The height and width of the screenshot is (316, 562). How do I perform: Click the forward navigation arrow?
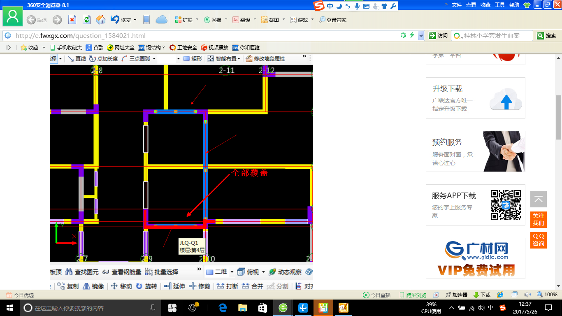click(57, 20)
